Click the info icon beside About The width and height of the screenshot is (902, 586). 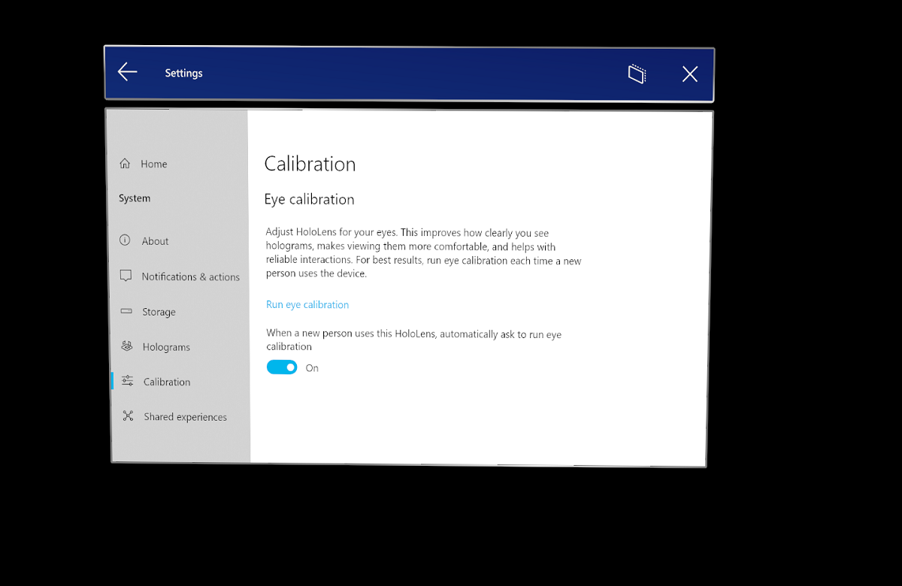(125, 240)
